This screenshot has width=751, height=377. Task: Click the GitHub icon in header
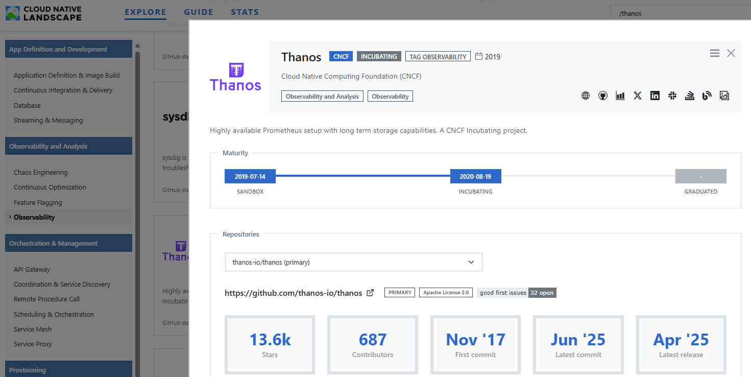(x=603, y=96)
